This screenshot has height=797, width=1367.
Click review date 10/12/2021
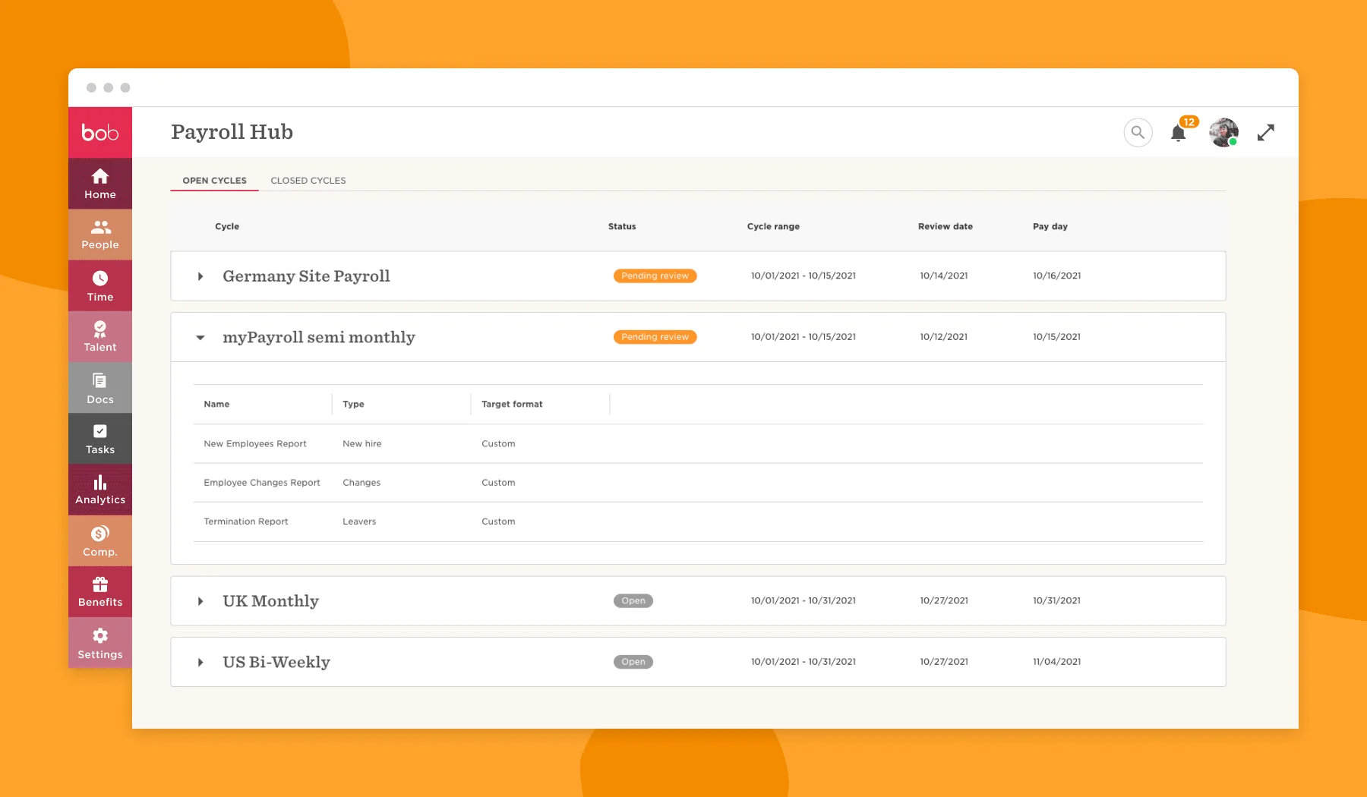point(944,336)
